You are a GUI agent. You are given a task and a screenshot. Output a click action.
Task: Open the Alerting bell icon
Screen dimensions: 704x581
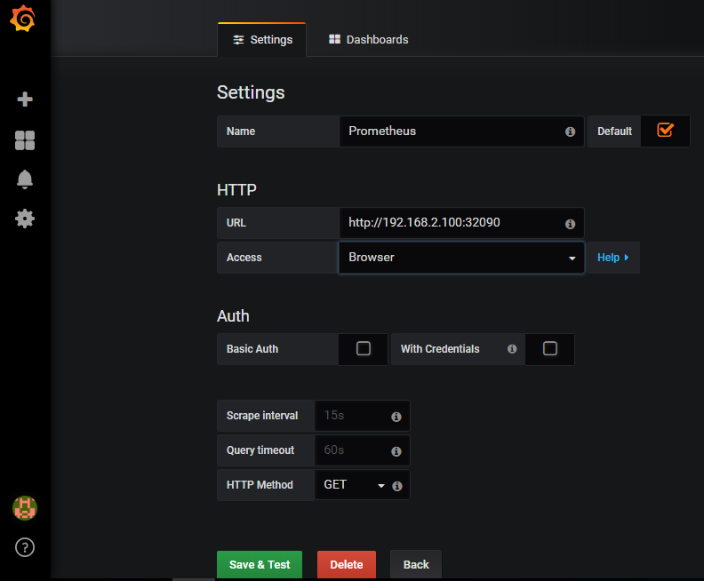(25, 179)
